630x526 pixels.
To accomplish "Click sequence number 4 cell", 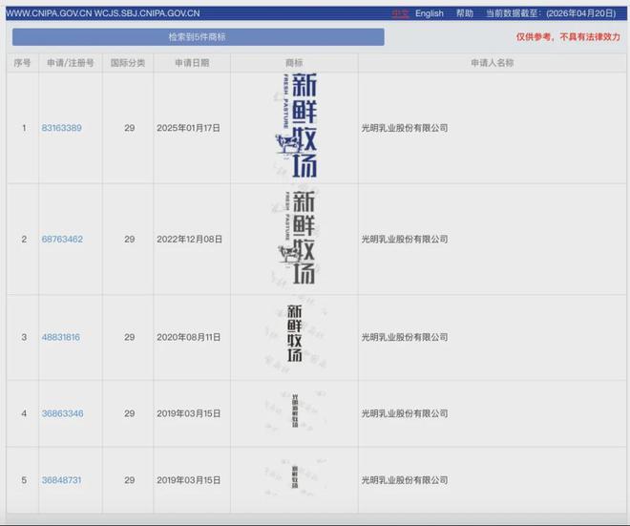I will (24, 413).
